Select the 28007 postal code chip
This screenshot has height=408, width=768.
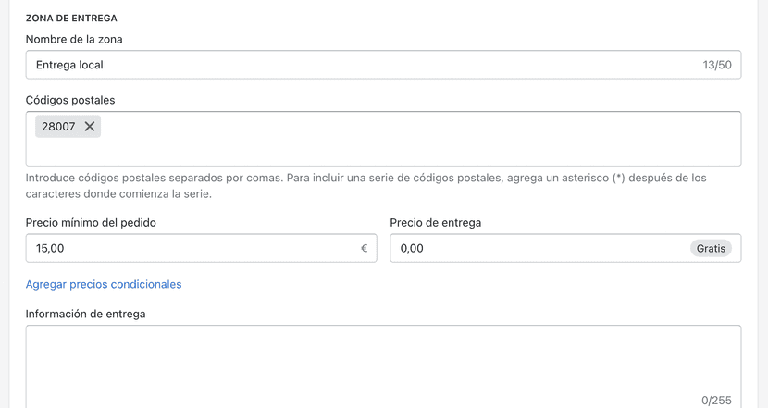(x=58, y=127)
